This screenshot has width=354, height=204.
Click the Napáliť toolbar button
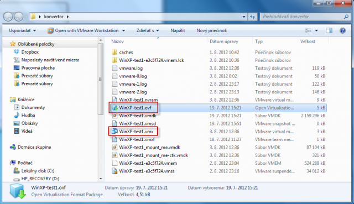tap(178, 30)
